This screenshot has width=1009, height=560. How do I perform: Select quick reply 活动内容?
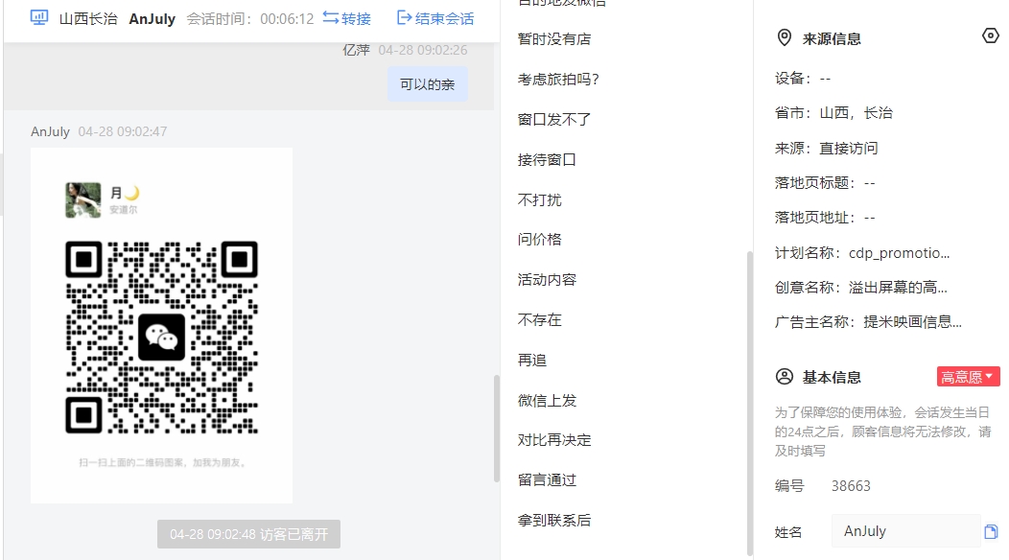coord(547,279)
